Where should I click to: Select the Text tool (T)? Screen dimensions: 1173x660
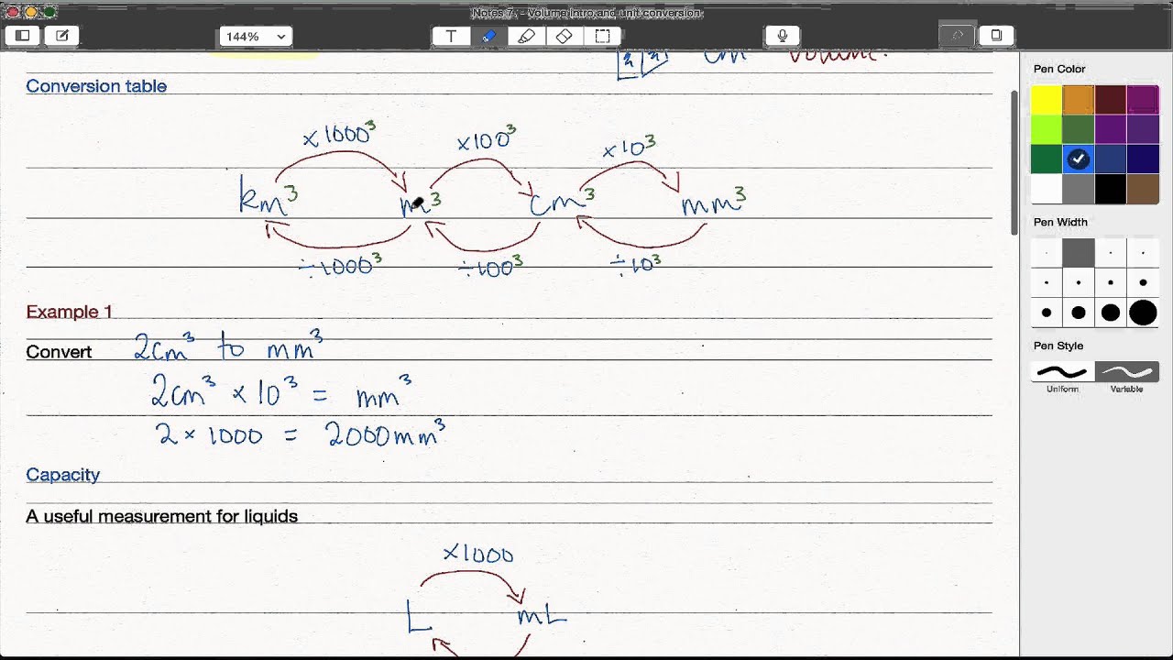pyautogui.click(x=451, y=36)
